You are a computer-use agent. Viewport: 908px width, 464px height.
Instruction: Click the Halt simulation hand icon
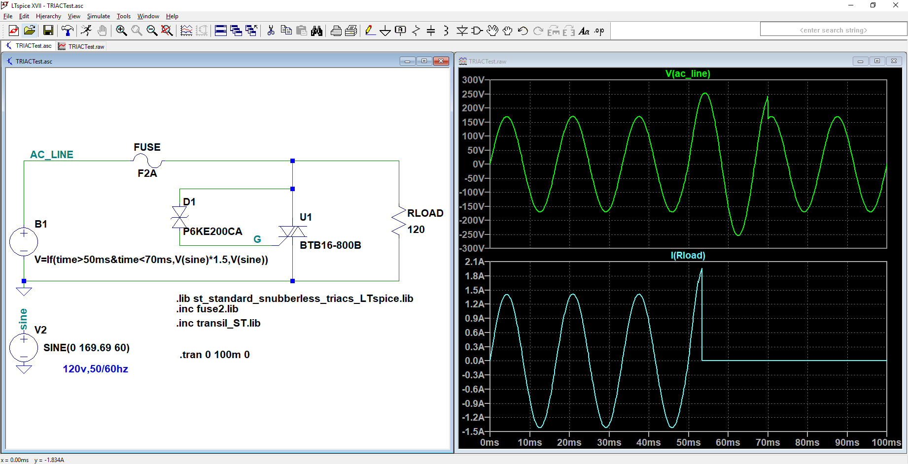[x=102, y=31]
